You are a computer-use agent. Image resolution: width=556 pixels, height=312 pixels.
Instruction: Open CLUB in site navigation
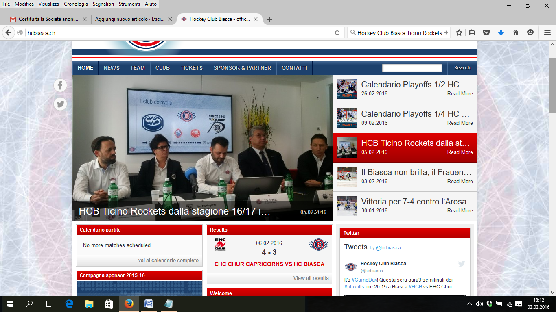click(x=162, y=68)
